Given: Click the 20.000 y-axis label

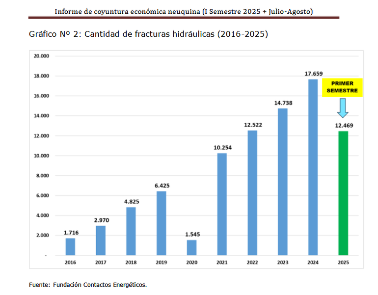Looking at the screenshot, I should (x=41, y=56).
